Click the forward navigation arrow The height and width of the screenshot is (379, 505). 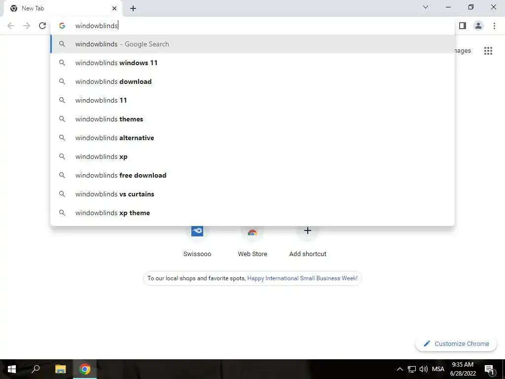(x=27, y=26)
